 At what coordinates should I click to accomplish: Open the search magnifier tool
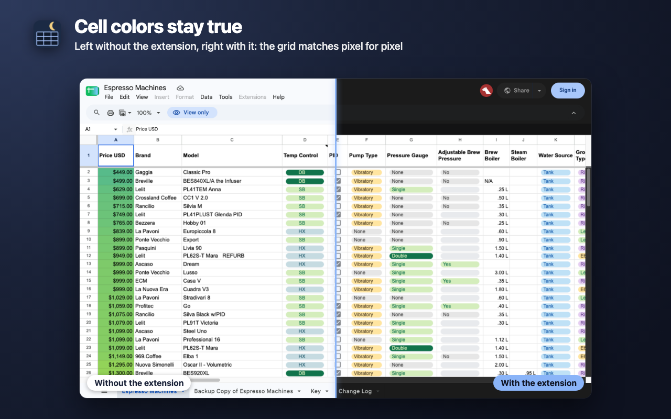pos(96,113)
